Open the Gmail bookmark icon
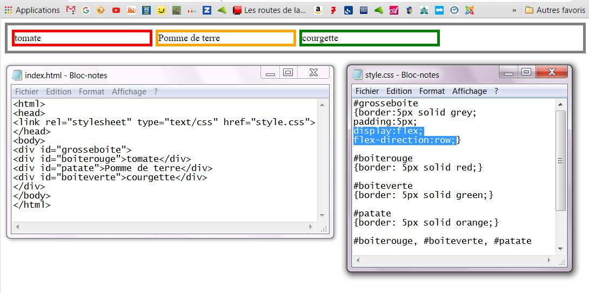 [71, 10]
